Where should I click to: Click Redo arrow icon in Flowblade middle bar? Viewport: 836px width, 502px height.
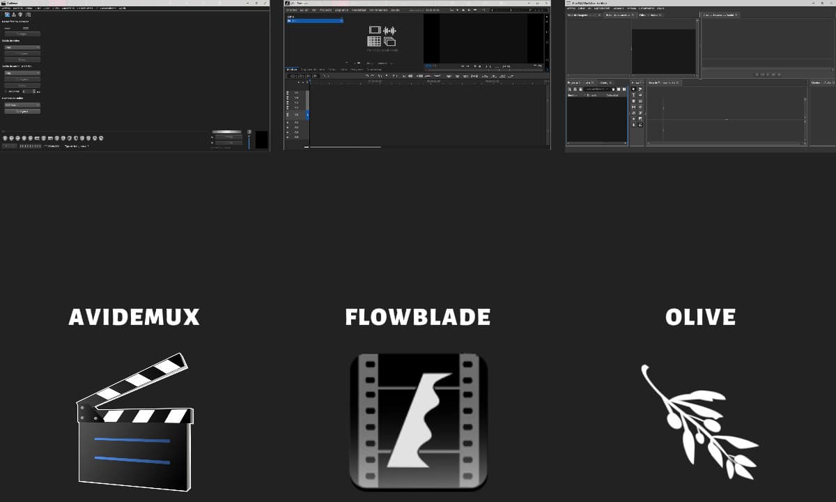pyautogui.click(x=372, y=76)
